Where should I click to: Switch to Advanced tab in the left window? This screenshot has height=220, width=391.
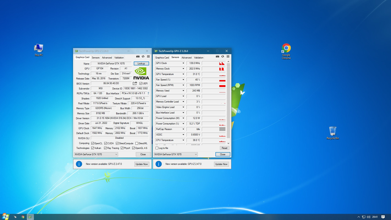107,57
